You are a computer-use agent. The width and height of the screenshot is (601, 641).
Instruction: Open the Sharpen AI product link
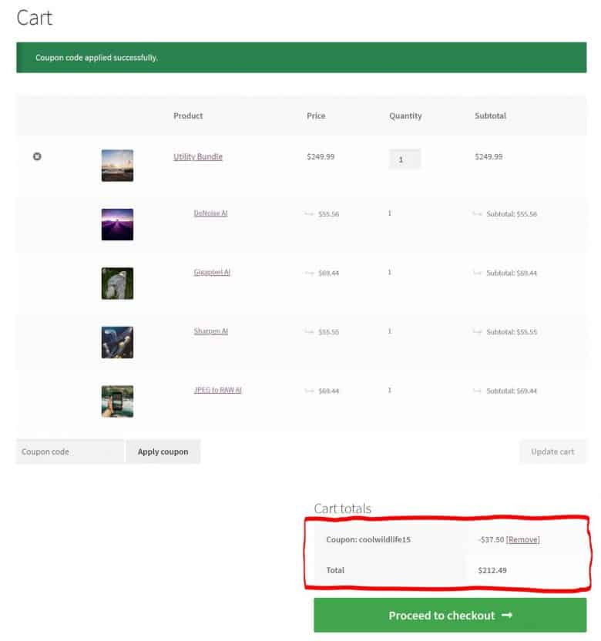pos(210,331)
